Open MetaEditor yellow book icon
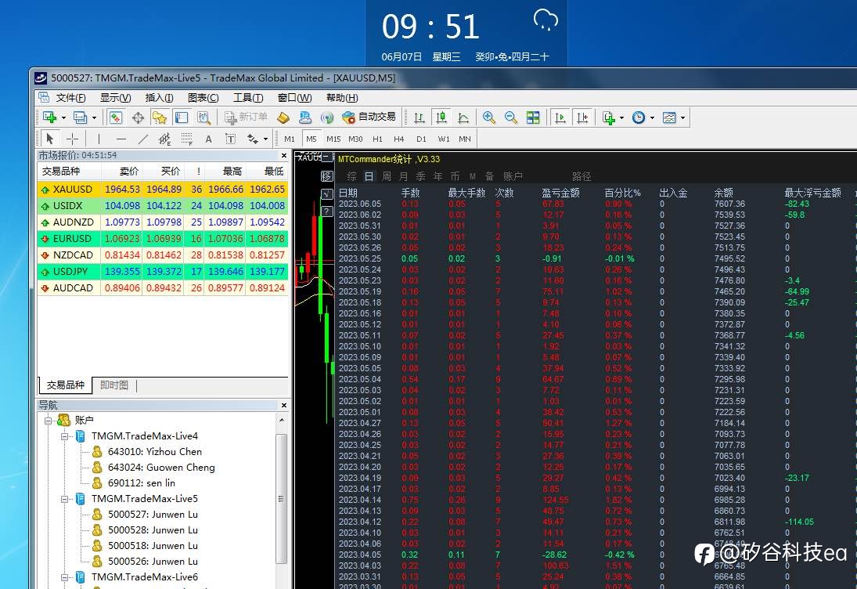This screenshot has width=857, height=589. tap(283, 117)
